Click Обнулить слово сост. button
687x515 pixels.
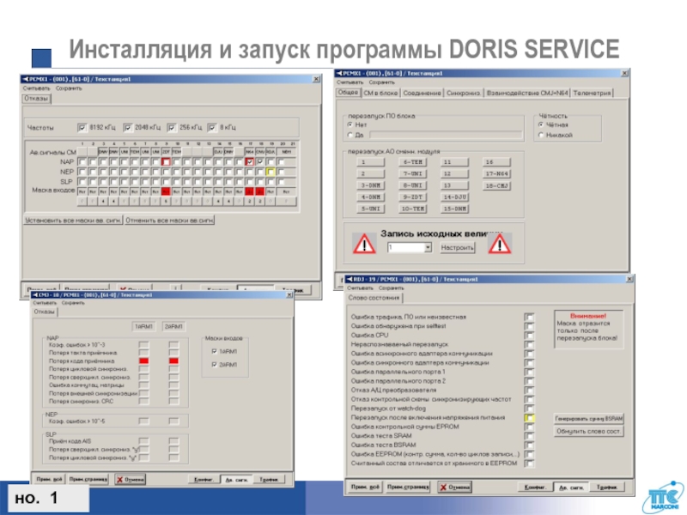click(589, 432)
